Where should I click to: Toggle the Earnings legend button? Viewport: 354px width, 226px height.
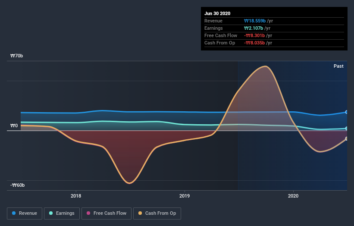(x=62, y=213)
